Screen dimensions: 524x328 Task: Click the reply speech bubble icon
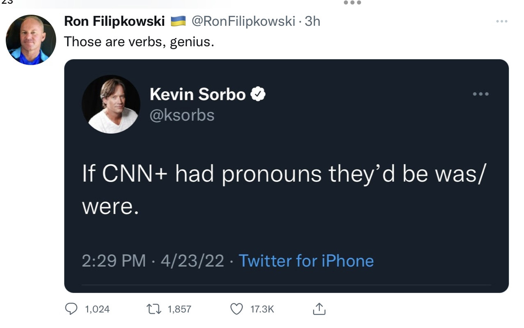pos(72,309)
